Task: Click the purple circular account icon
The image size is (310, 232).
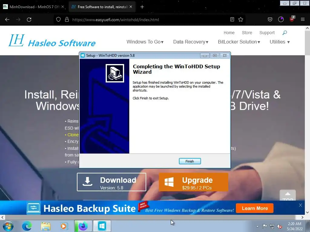Action: pos(281,19)
